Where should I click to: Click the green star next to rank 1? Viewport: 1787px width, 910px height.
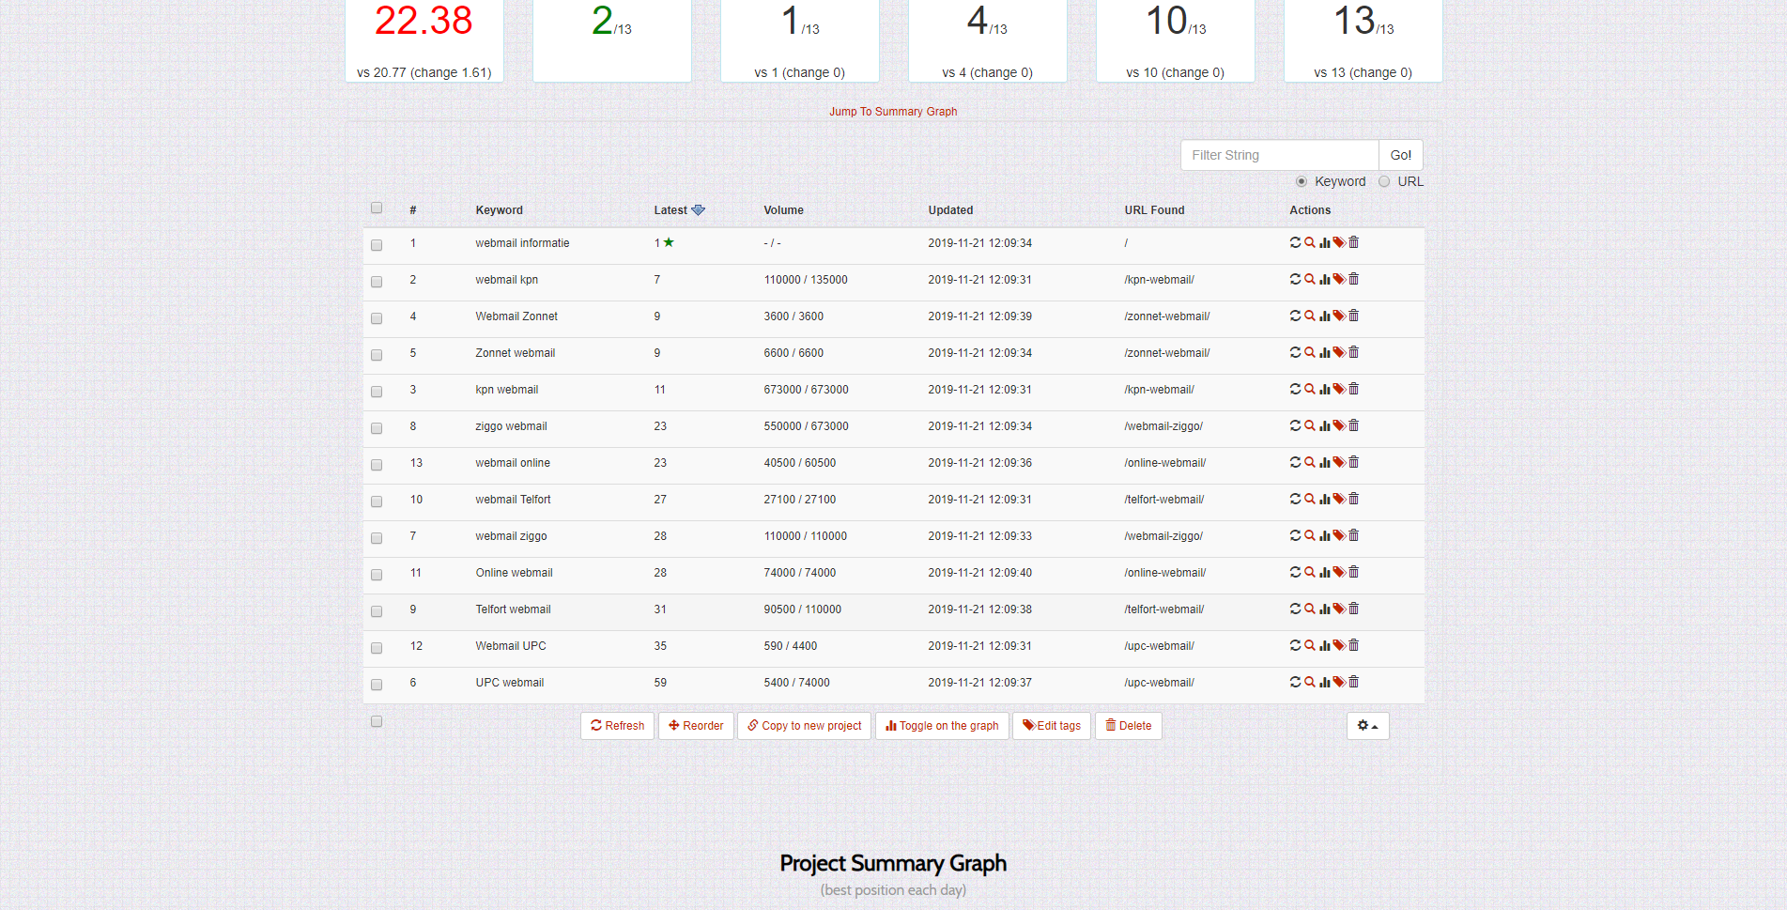[669, 242]
